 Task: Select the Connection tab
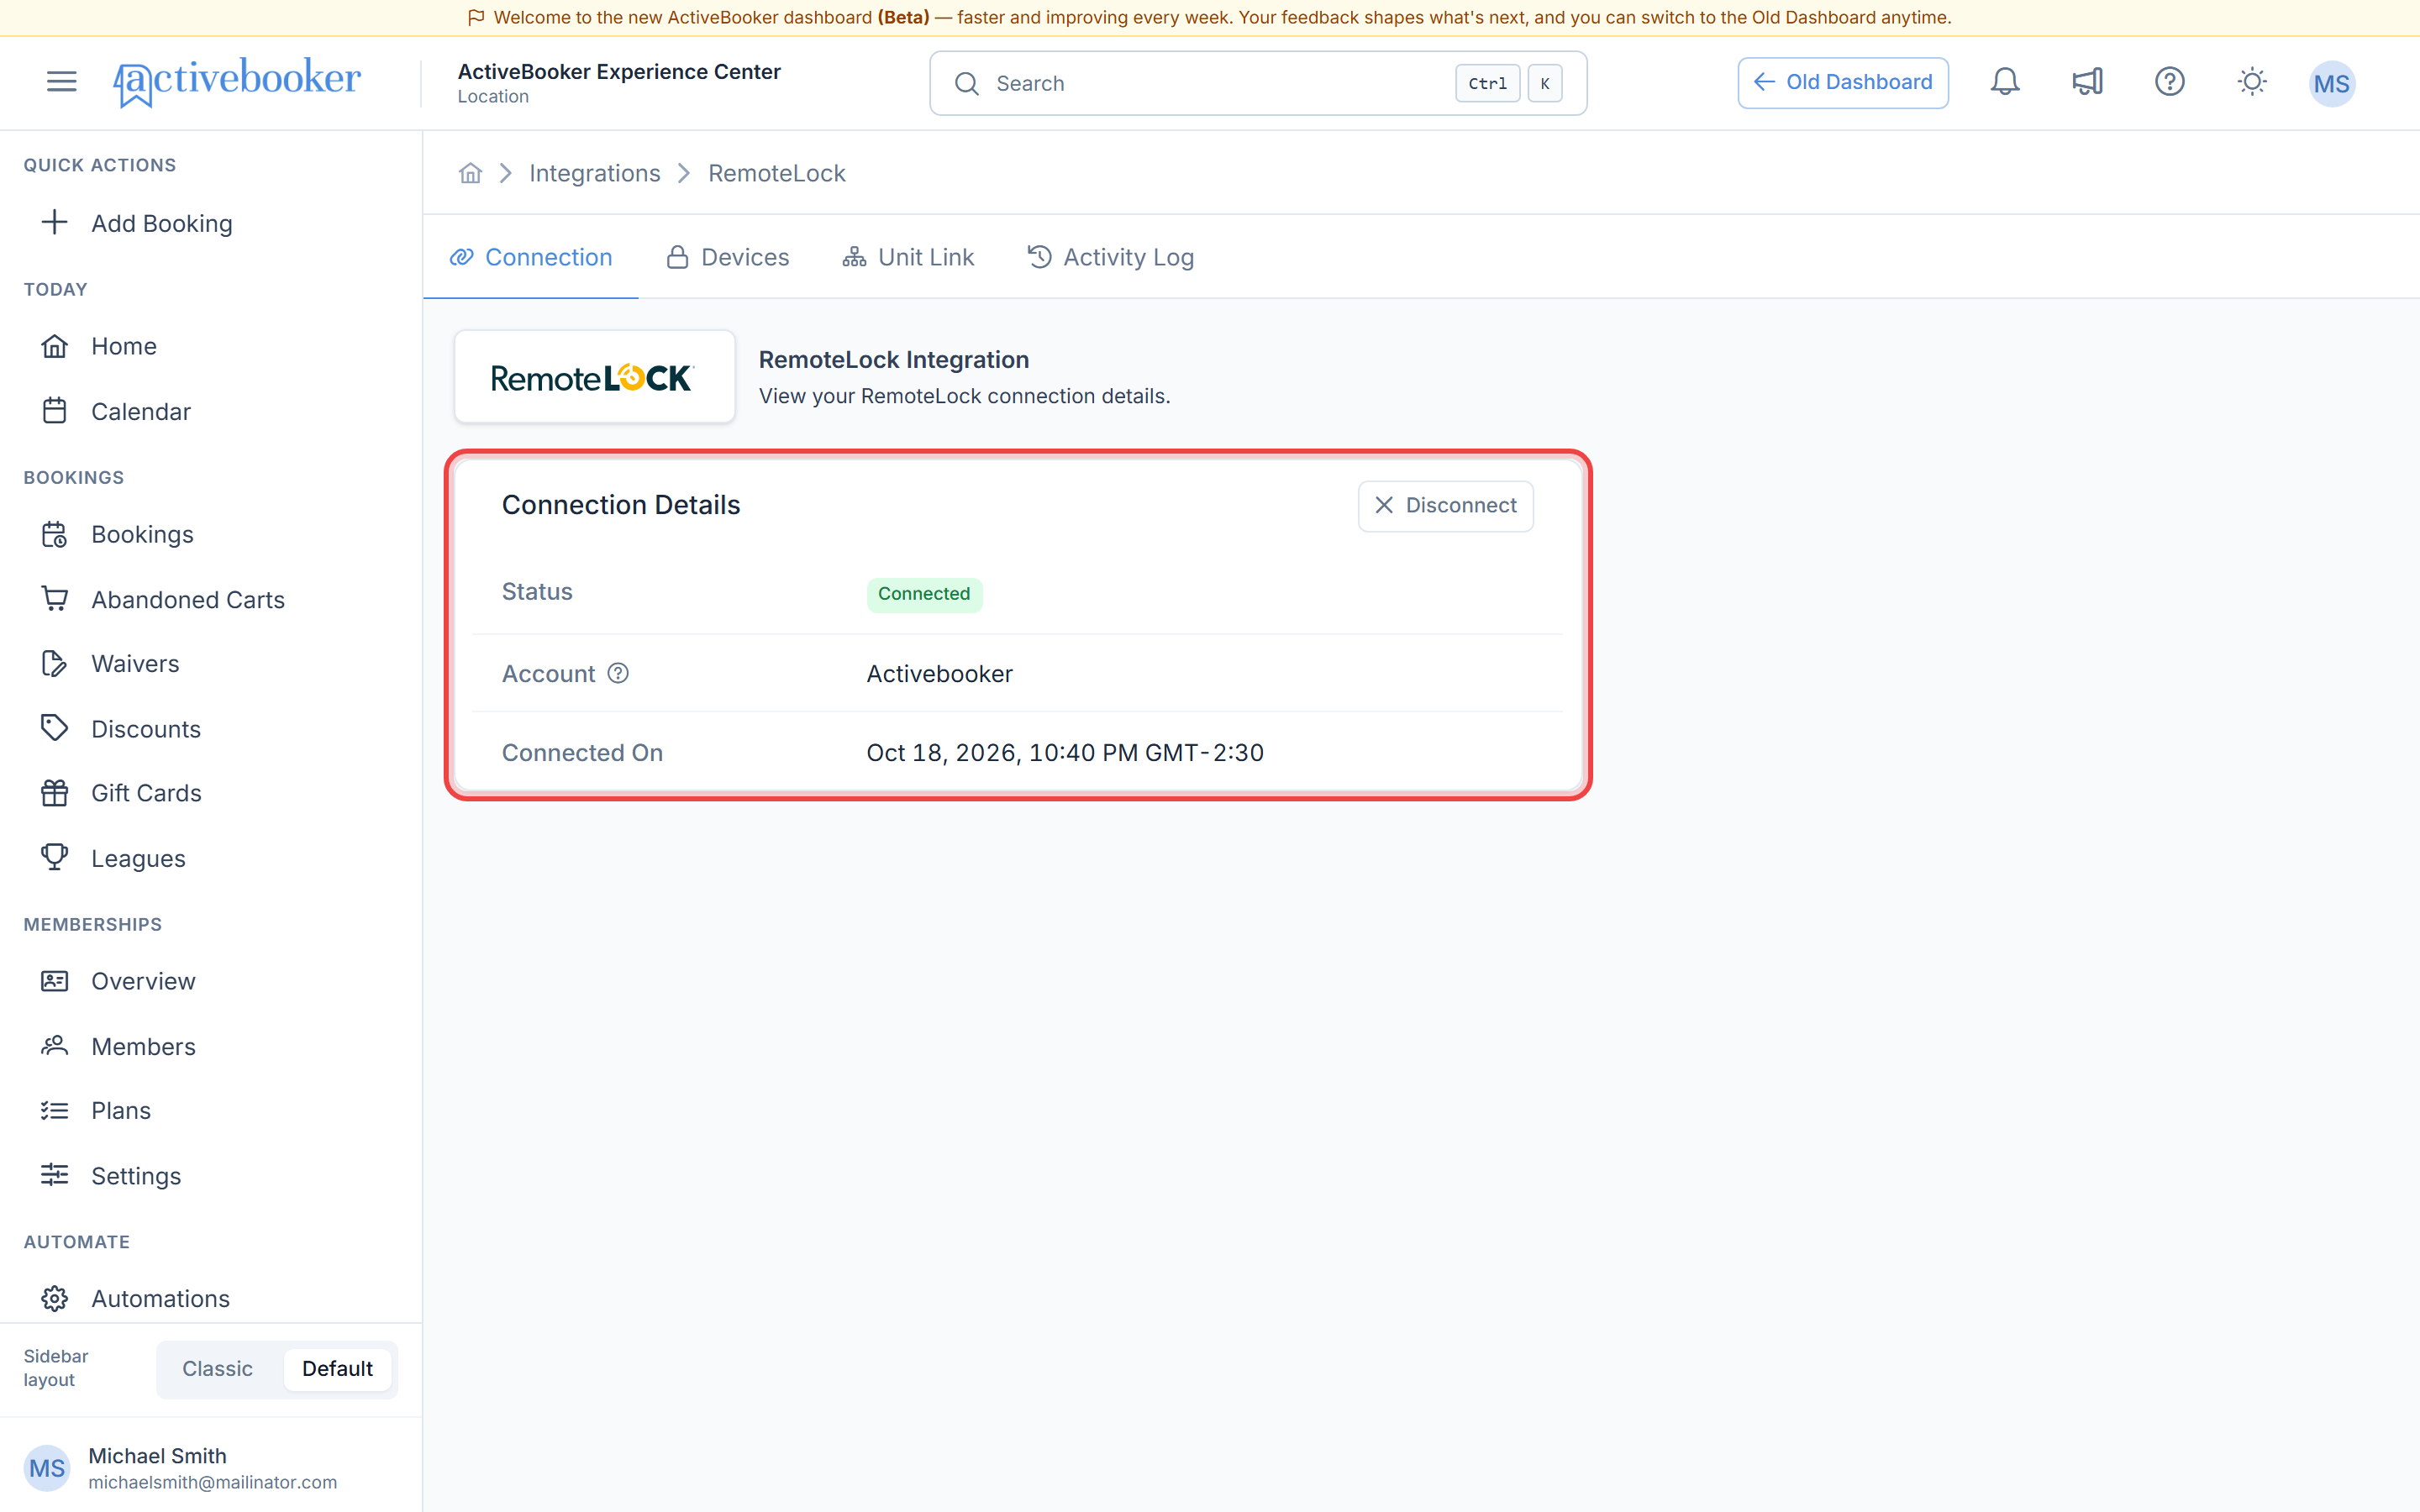click(x=530, y=257)
